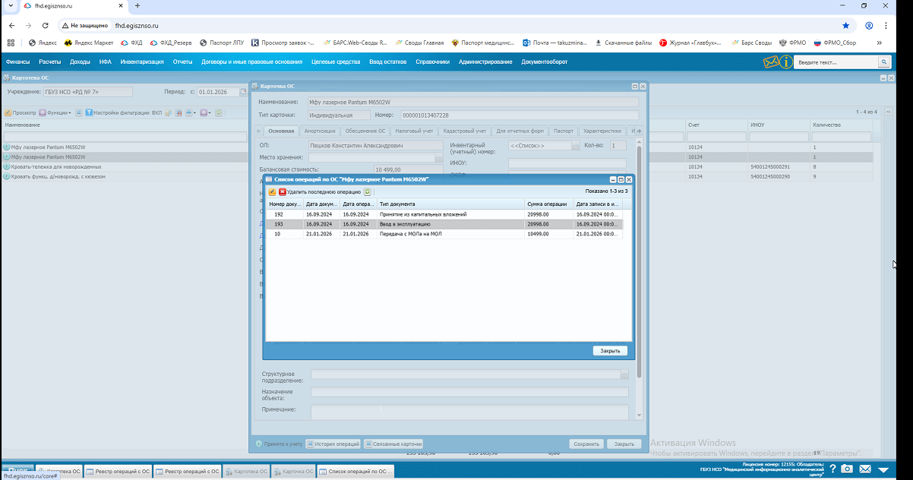
Task: Select 'Кровать-тележка для новорожденных' row
Action: 125,166
